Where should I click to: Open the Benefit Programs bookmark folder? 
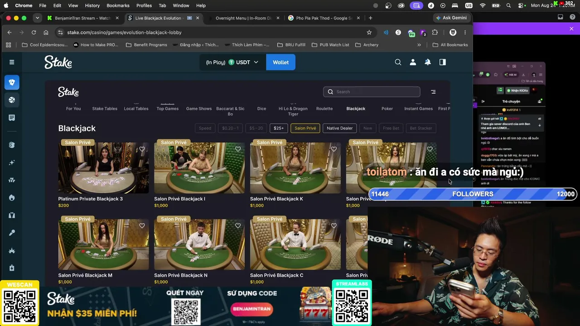[x=146, y=45]
